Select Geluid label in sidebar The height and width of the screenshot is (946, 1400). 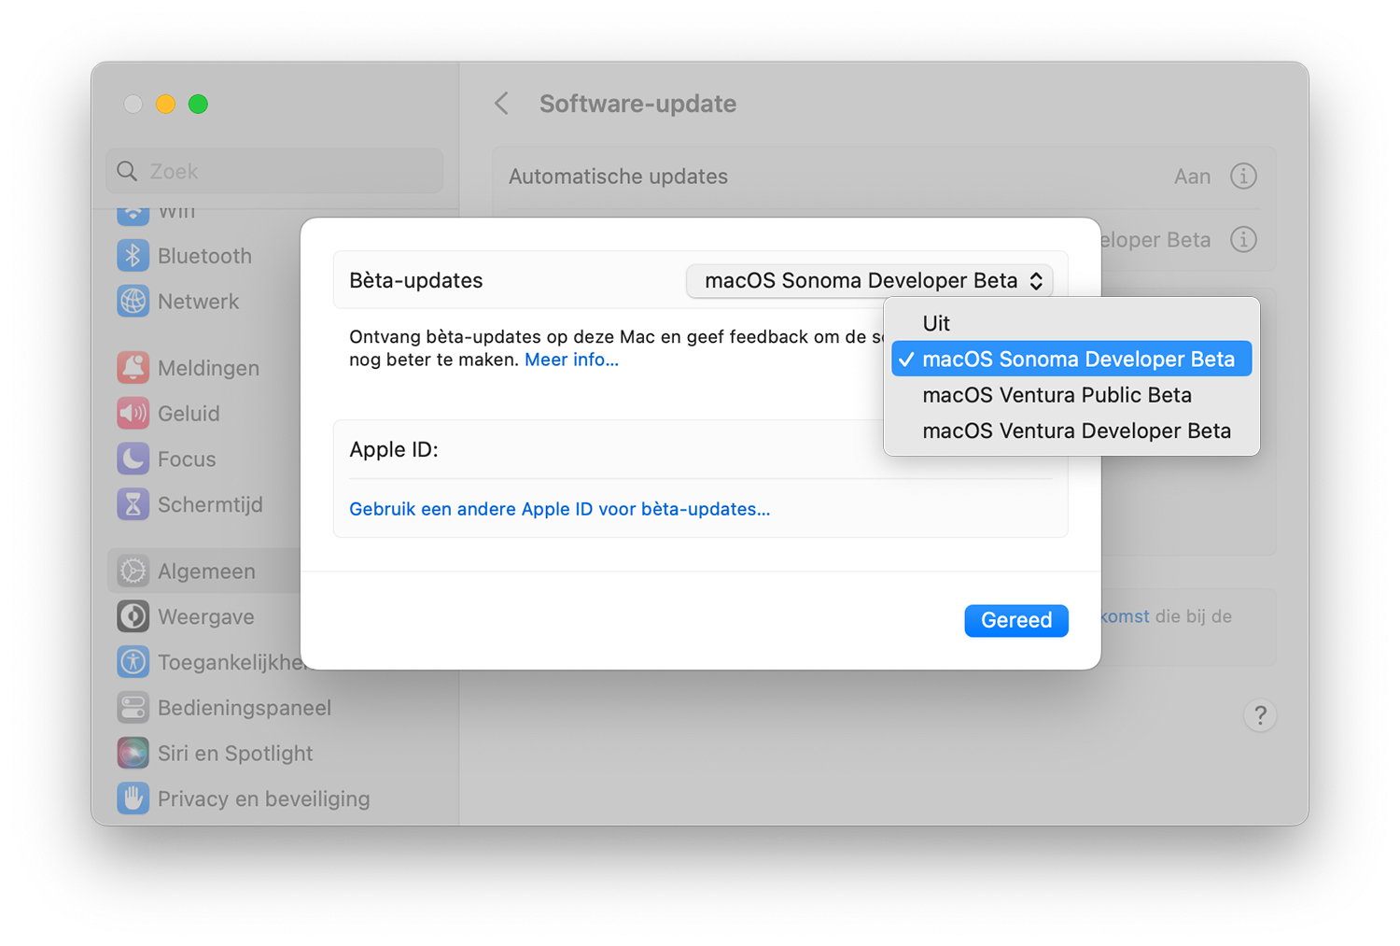tap(189, 414)
